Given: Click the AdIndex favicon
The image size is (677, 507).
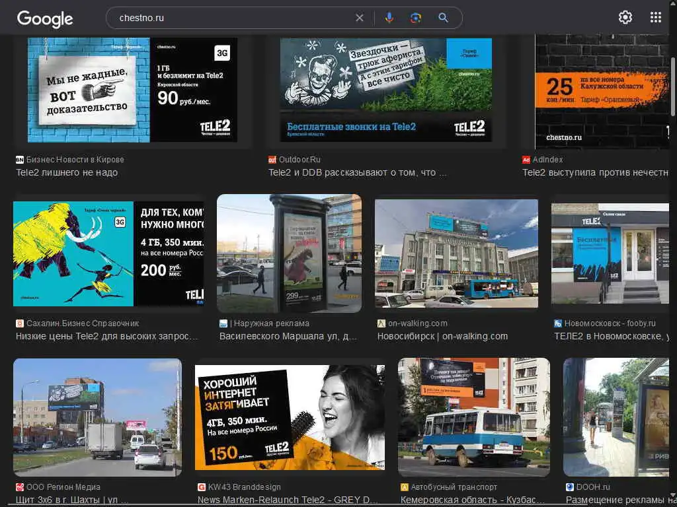Looking at the screenshot, I should coord(526,160).
